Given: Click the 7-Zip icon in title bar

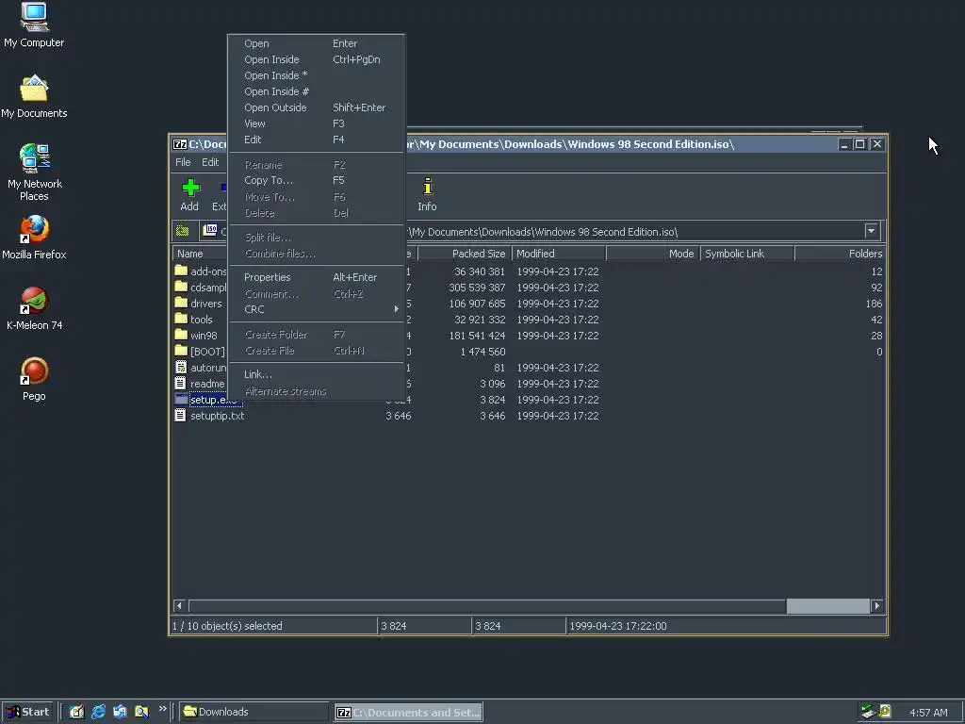Looking at the screenshot, I should 180,144.
